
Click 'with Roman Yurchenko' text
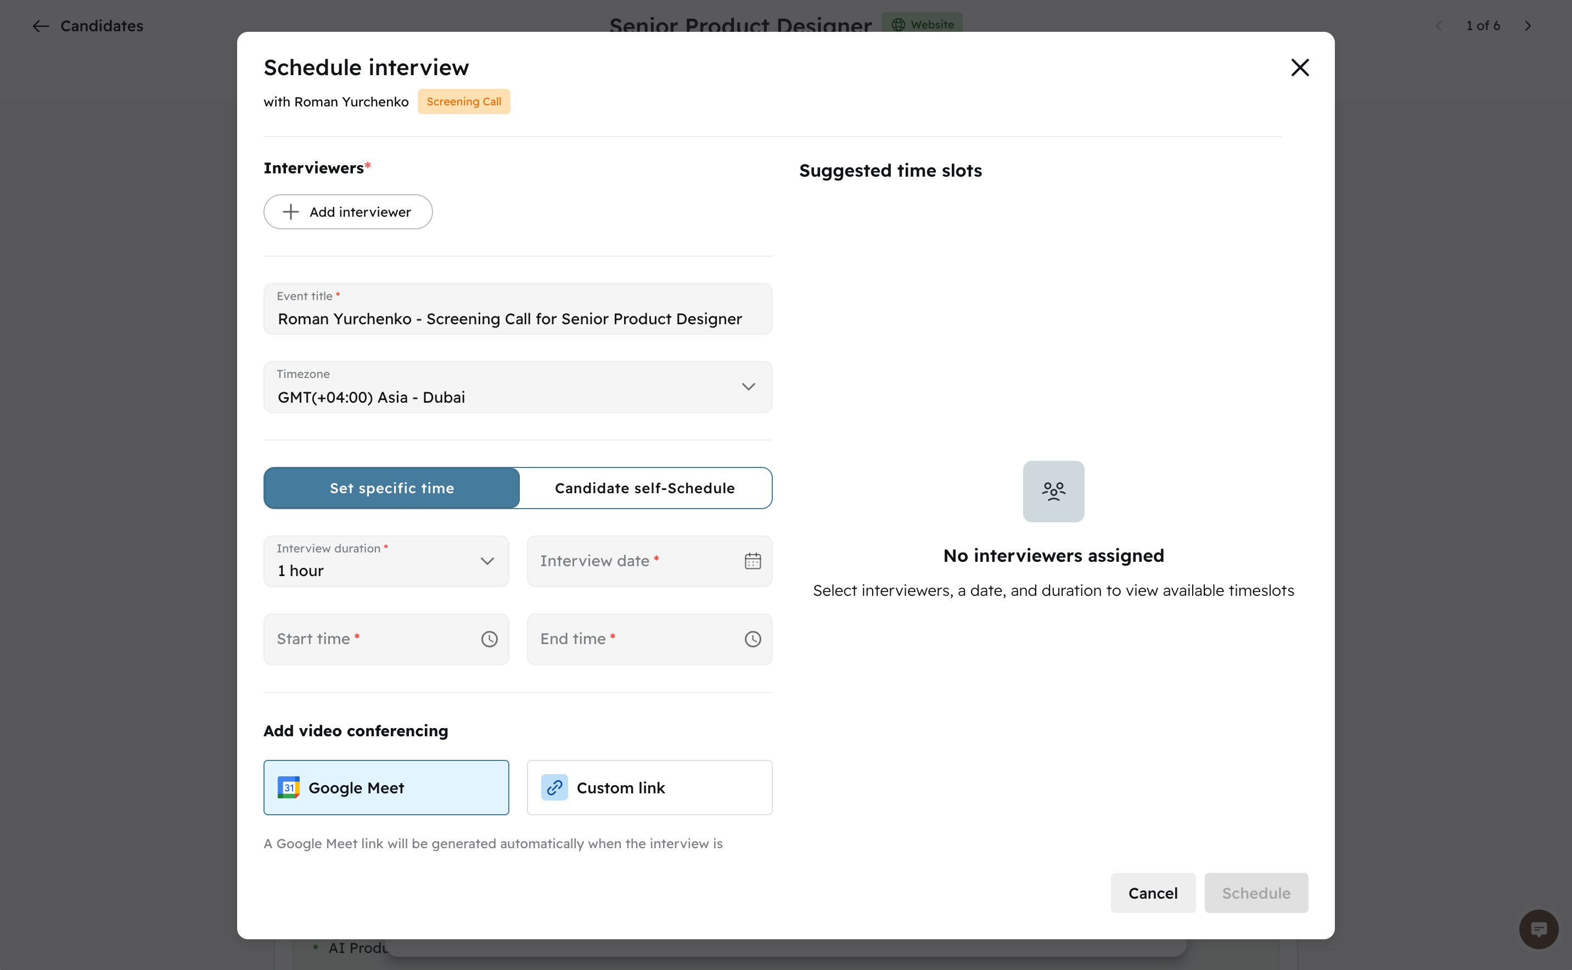click(336, 102)
